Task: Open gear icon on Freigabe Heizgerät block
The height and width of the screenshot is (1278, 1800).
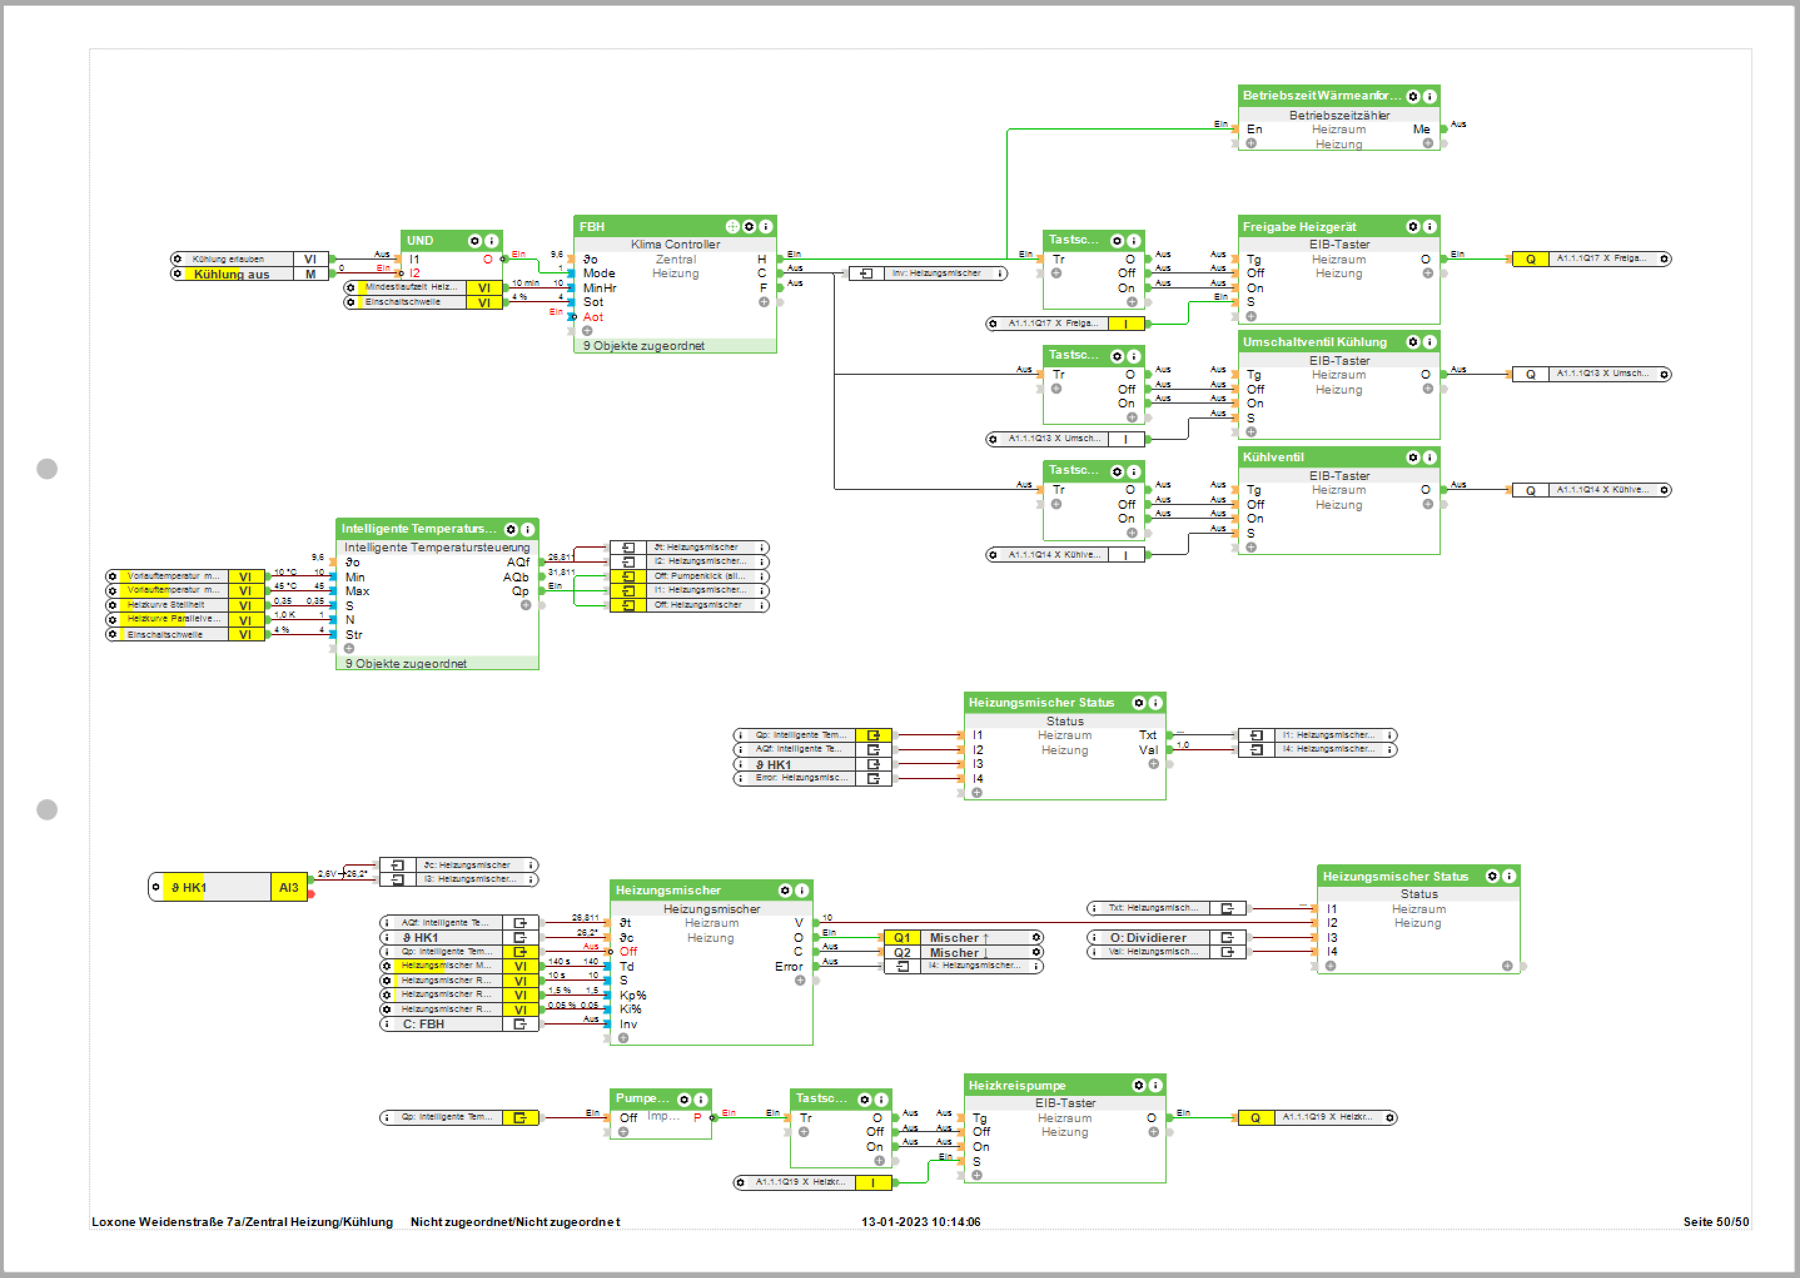Action: [1413, 227]
